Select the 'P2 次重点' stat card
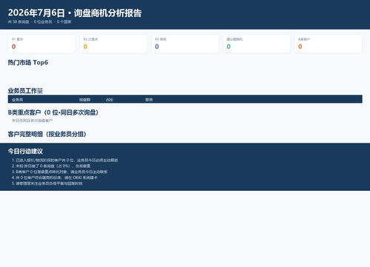 113,44
